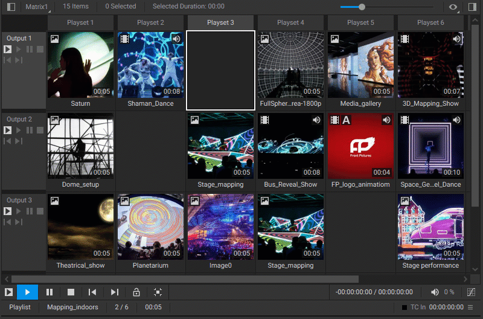Select the Dome_setup thumbnail

(x=80, y=146)
